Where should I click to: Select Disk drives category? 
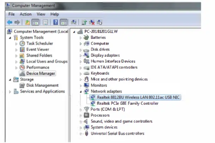tap(100, 49)
